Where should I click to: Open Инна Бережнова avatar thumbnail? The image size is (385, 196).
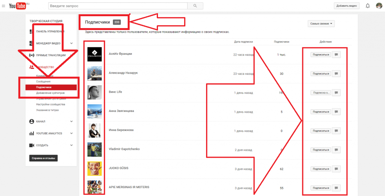[94, 130]
